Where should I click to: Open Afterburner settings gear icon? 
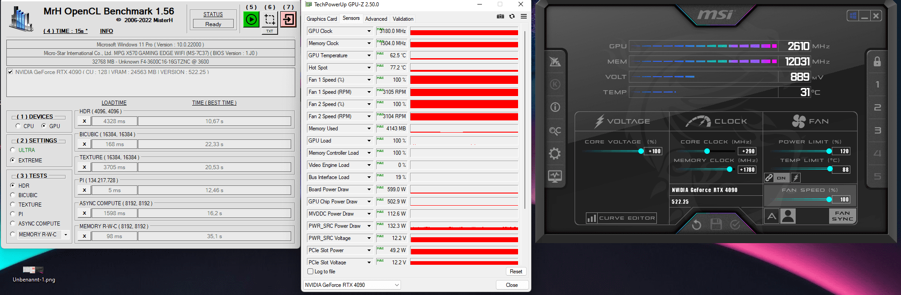(555, 154)
